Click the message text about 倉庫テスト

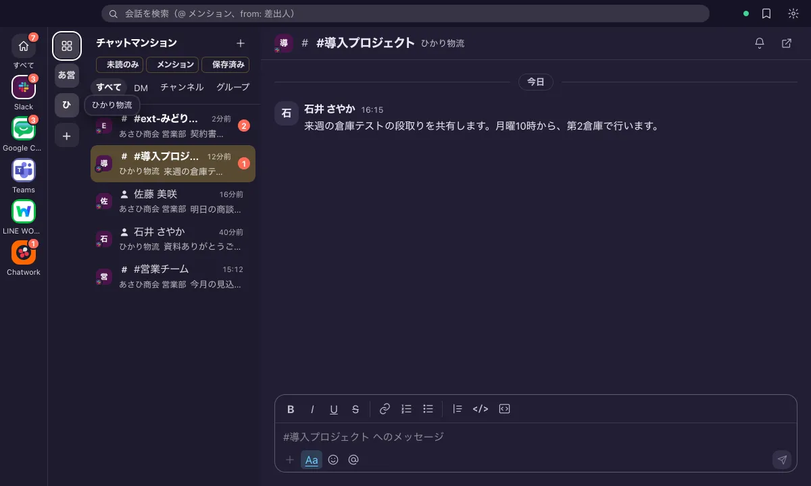(481, 126)
